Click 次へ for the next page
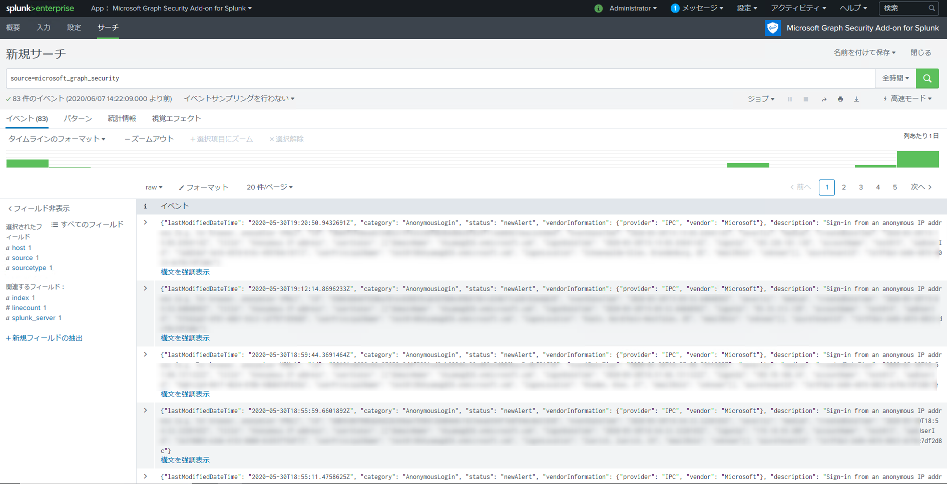Screen dimensions: 947x484 click(x=921, y=187)
